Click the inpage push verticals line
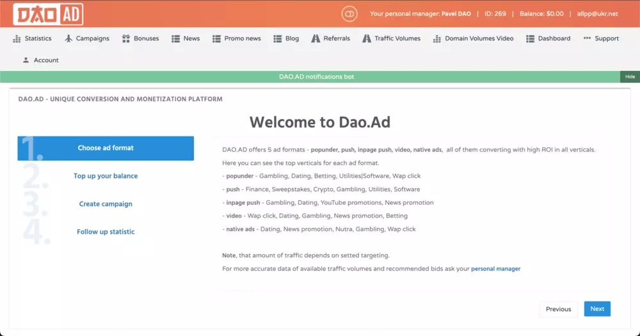 click(x=328, y=202)
